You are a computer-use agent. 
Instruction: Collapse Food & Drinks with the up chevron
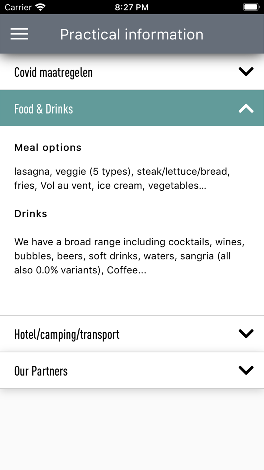(x=246, y=108)
